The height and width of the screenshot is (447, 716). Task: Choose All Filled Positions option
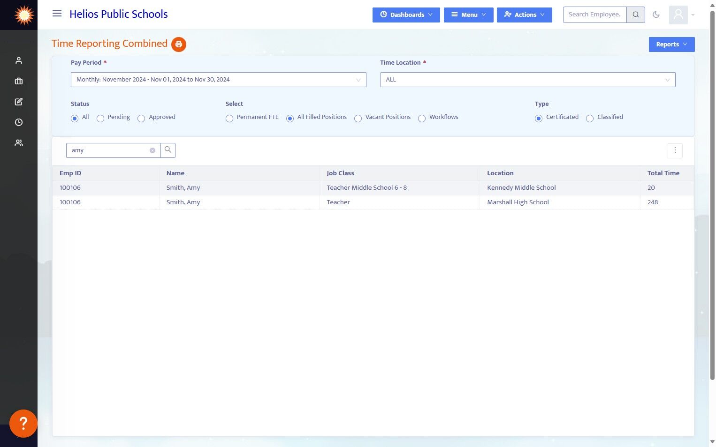(290, 119)
